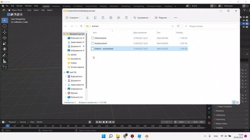250x140 pixels.
Task: Toggle render camera of fourth outliner row
Action: (x=247, y=27)
